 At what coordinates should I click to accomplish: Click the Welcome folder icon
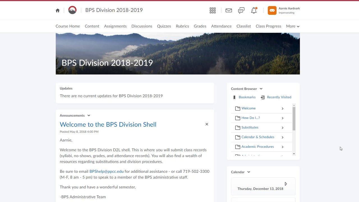pos(238,108)
